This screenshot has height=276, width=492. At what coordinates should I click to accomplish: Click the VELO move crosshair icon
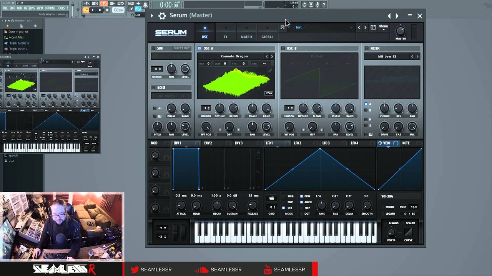(380, 143)
